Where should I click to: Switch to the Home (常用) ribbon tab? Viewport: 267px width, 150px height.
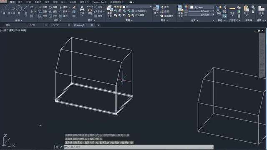coord(12,2)
